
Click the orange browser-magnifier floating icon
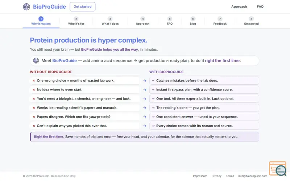pyautogui.click(x=278, y=168)
